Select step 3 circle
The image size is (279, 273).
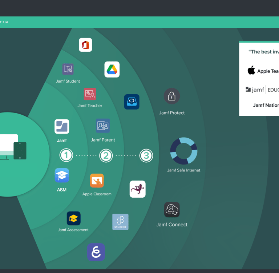(146, 155)
